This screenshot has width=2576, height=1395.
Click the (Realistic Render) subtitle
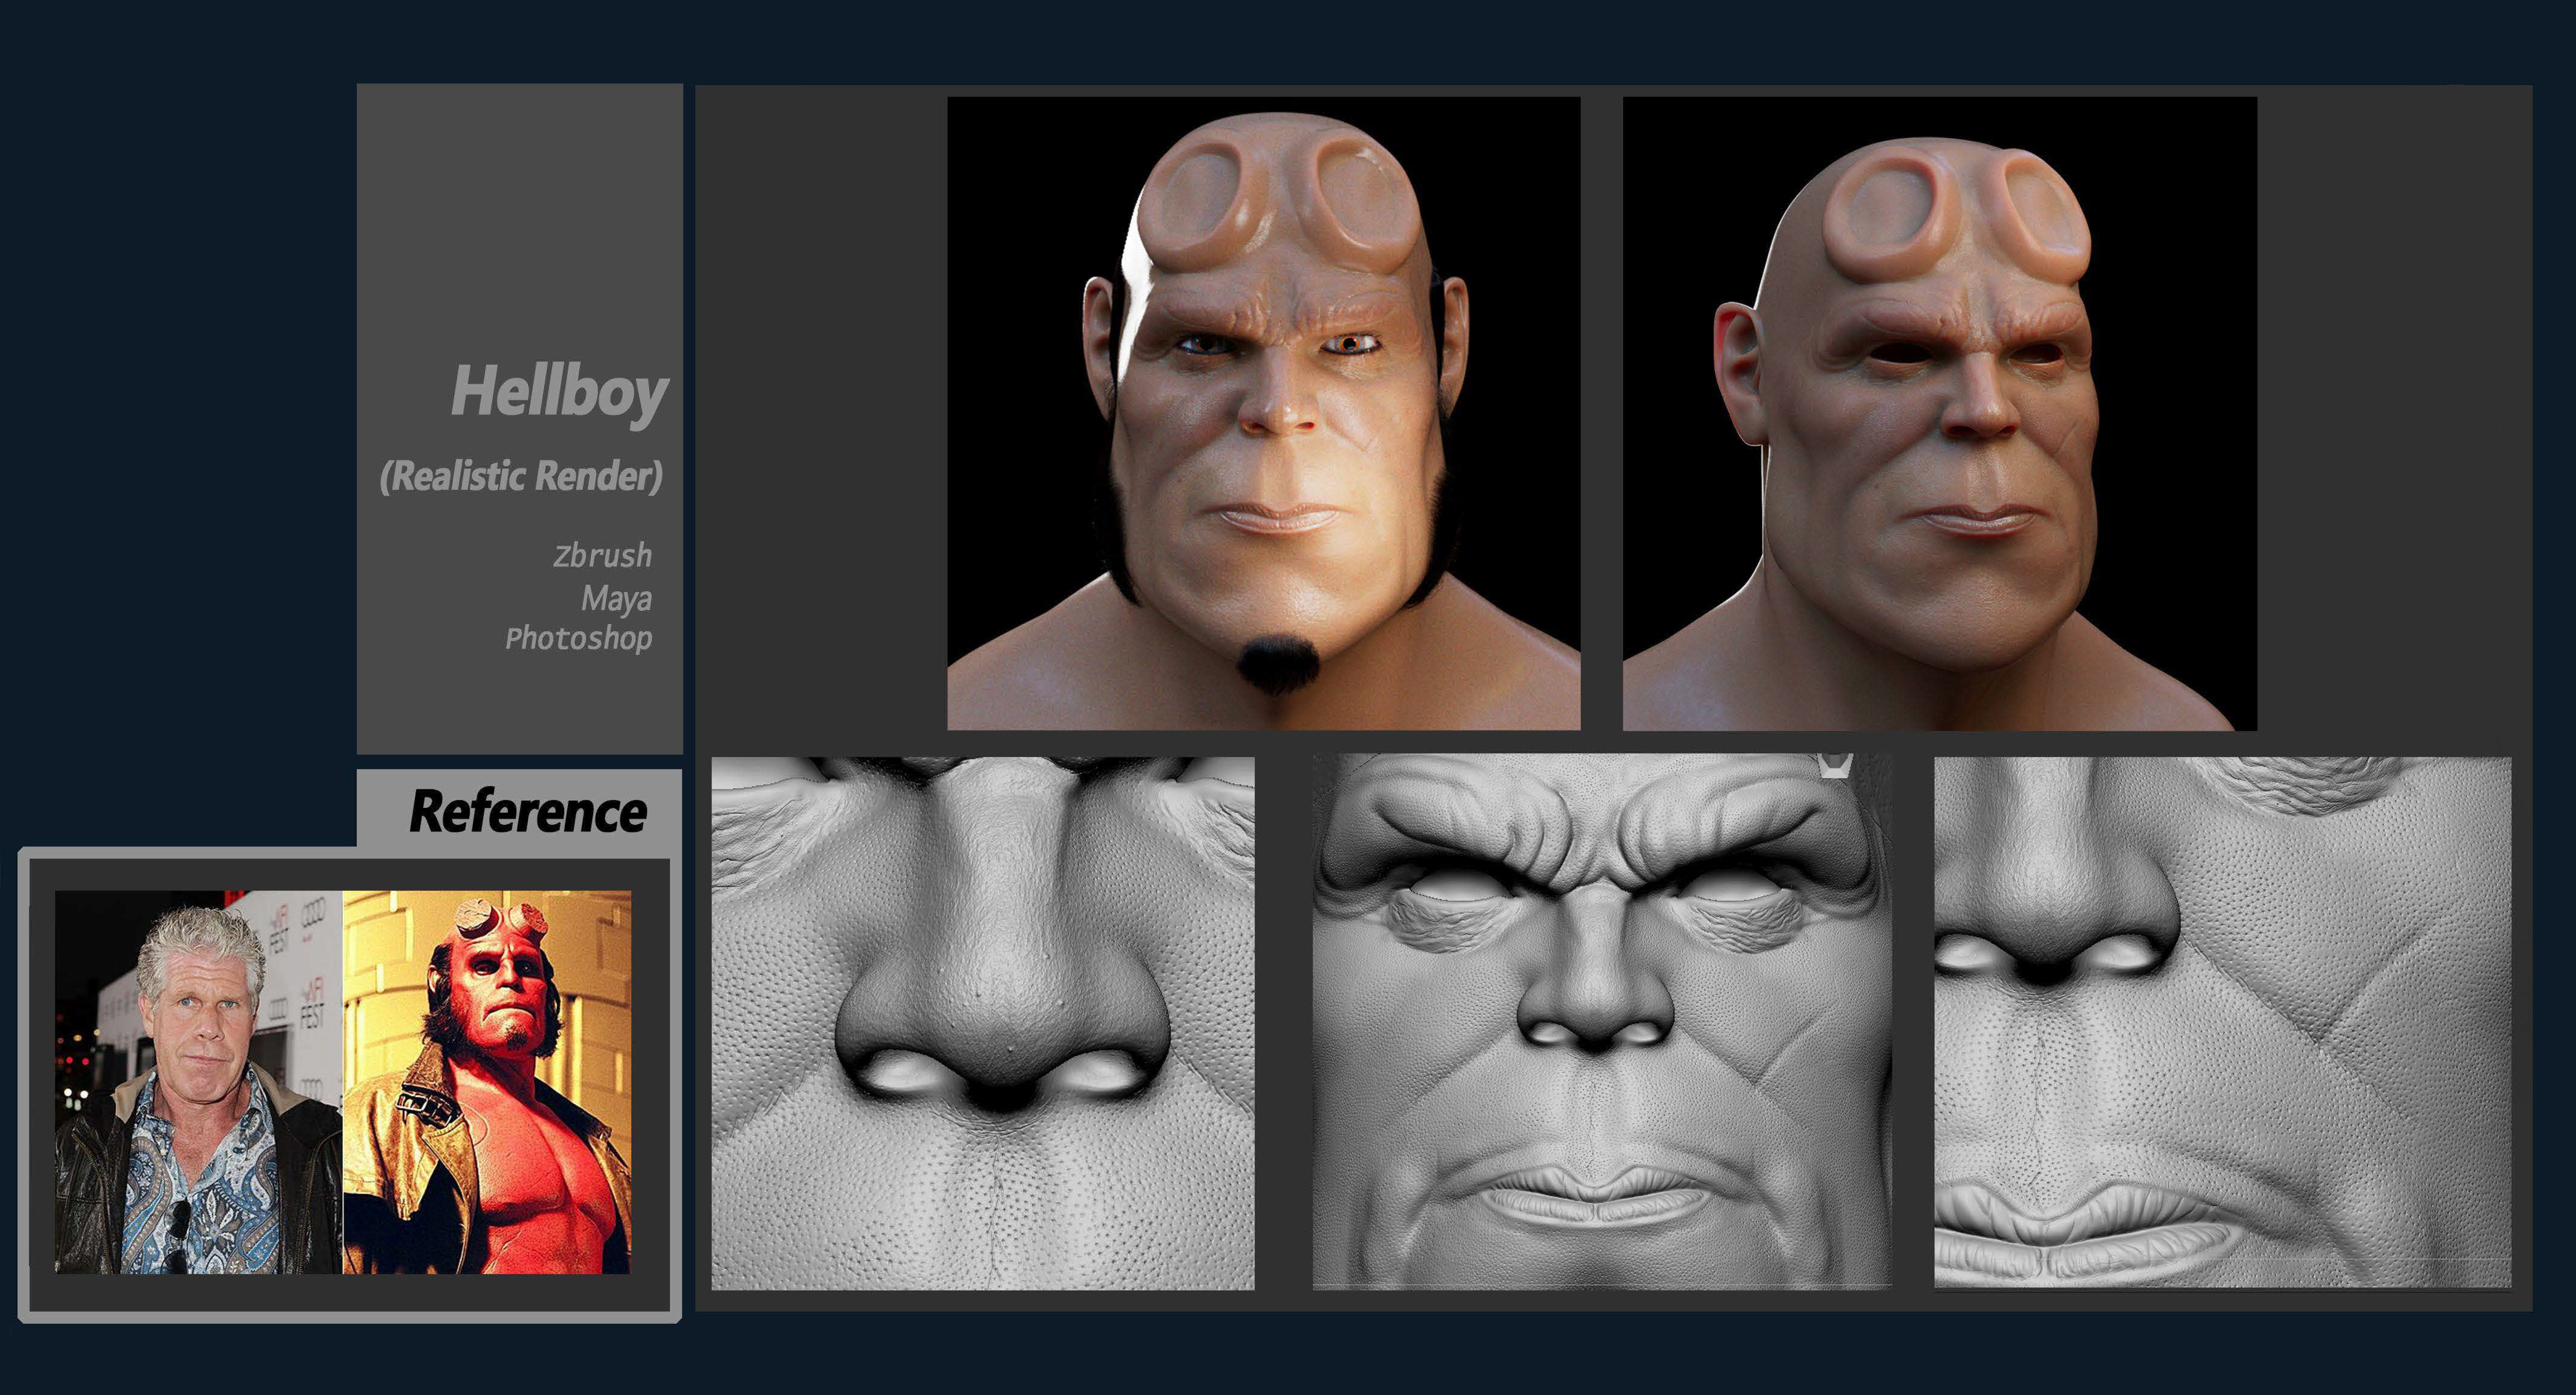pos(521,476)
